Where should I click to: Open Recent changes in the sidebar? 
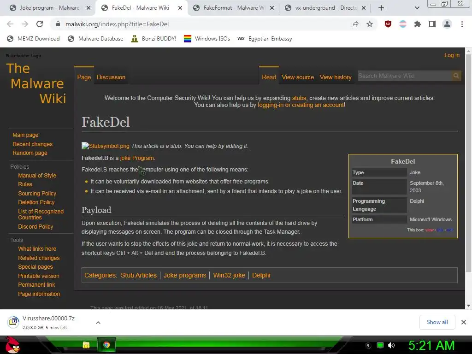[33, 144]
